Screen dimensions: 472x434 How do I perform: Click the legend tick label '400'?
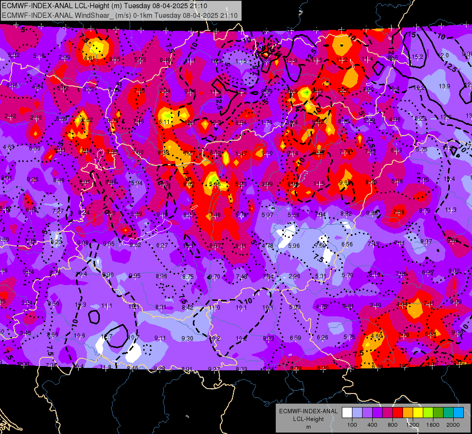tap(372, 425)
